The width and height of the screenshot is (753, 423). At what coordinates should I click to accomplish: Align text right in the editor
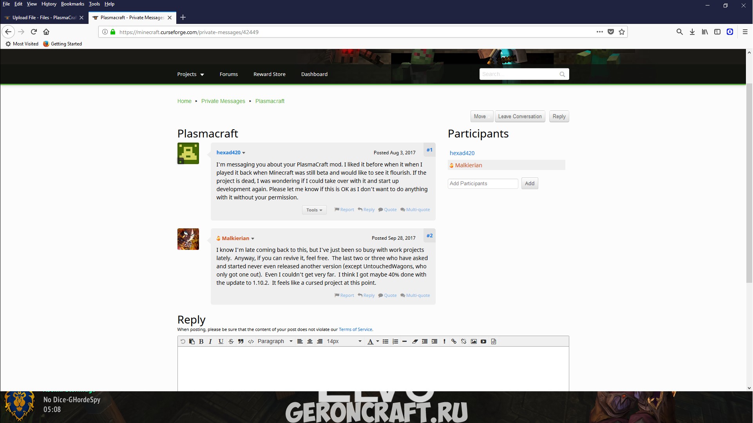click(x=320, y=342)
